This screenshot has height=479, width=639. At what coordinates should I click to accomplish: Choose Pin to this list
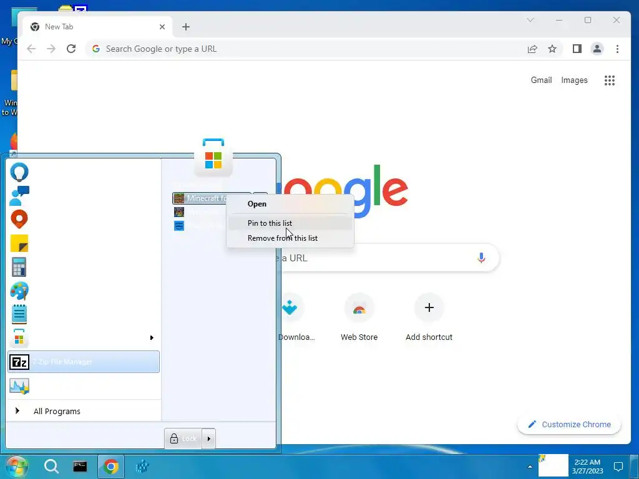coord(290,223)
